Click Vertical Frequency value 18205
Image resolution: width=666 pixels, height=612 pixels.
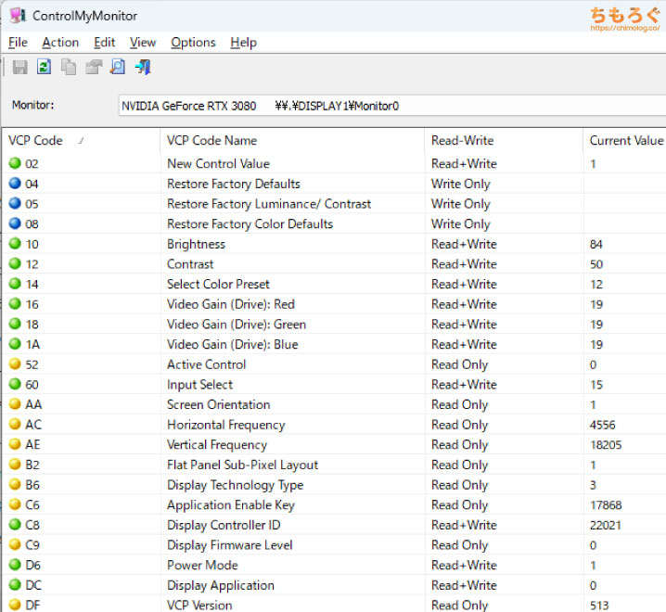click(606, 445)
